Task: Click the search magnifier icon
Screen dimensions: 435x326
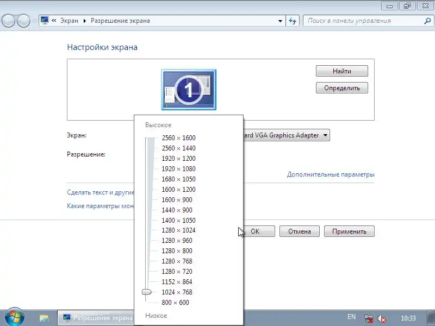Action: pos(427,21)
